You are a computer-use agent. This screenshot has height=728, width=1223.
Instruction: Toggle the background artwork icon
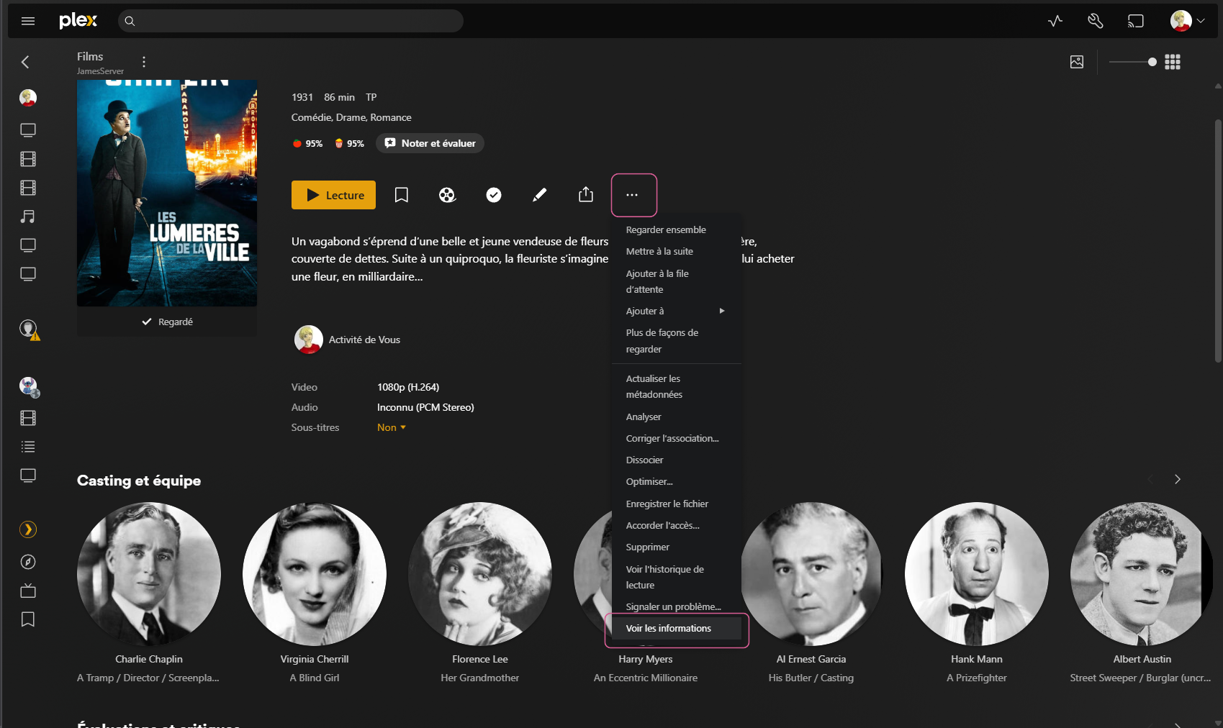pyautogui.click(x=1077, y=62)
